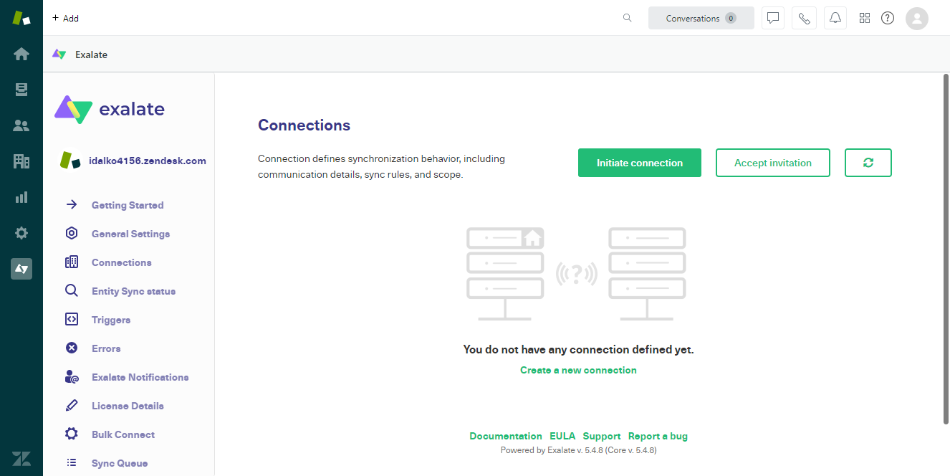950x476 pixels.
Task: Open the notifications bell icon
Action: click(835, 18)
